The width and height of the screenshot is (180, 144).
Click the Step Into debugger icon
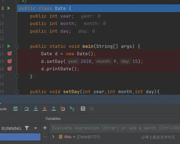coord(36,109)
